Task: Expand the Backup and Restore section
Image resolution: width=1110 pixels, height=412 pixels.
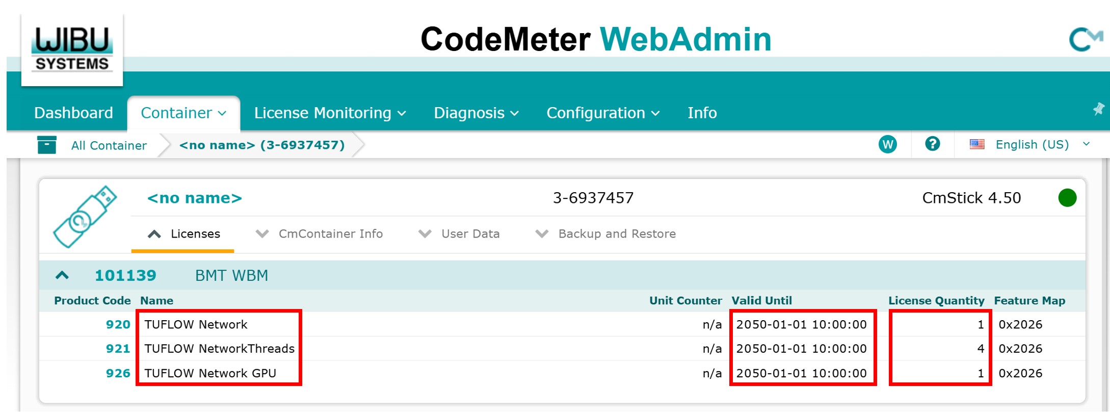Action: [x=605, y=234]
